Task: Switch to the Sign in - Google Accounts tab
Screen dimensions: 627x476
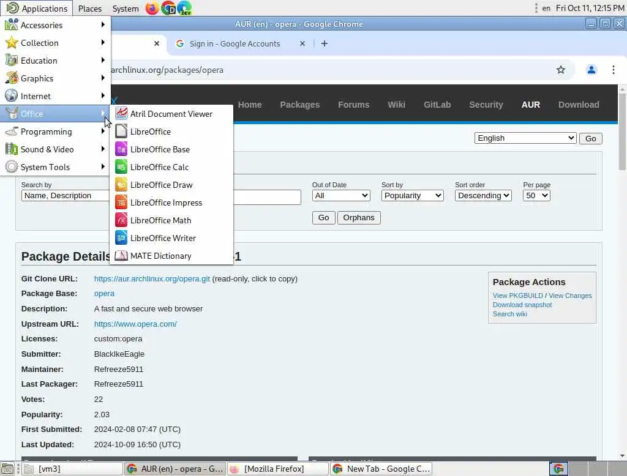Action: tap(235, 43)
